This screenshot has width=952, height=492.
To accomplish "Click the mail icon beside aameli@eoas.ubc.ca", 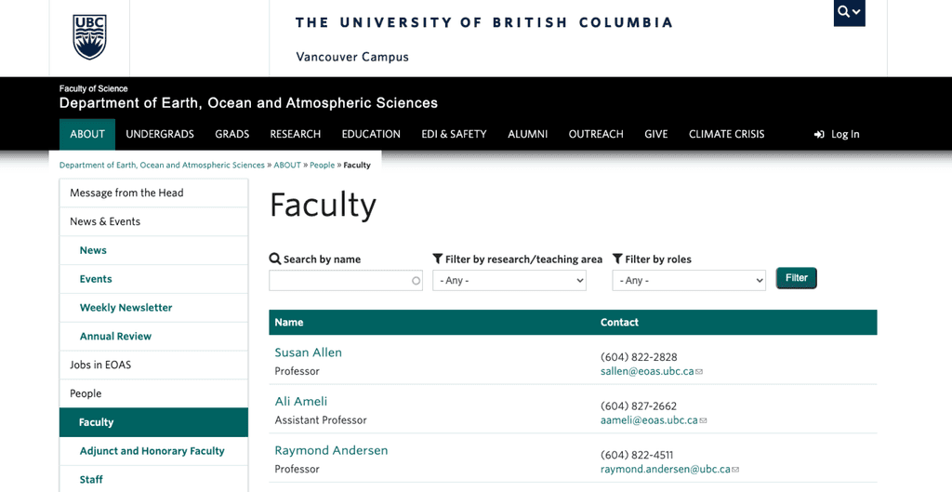I will tap(703, 420).
